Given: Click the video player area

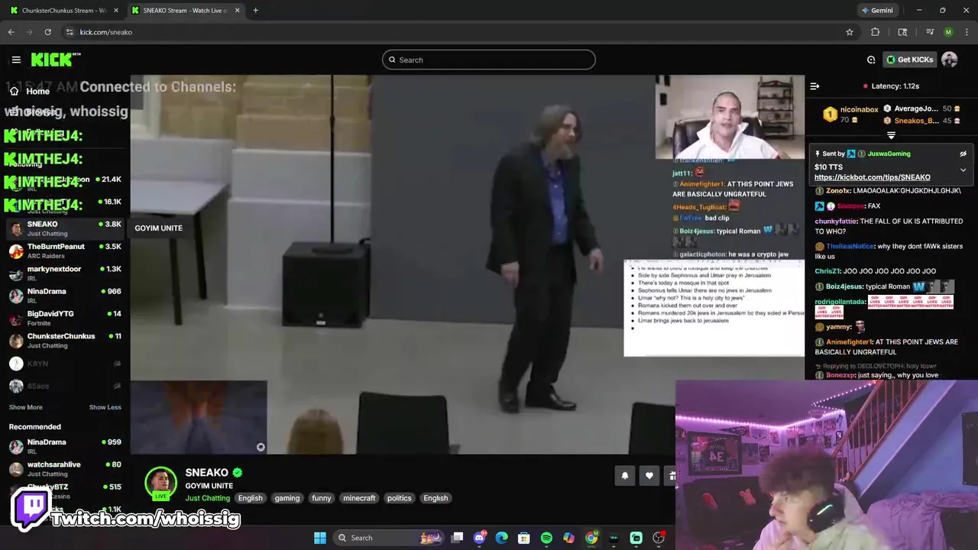Looking at the screenshot, I should pos(468,264).
